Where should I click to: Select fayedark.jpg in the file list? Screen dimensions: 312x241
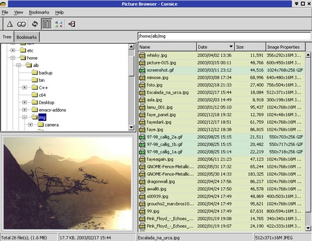pyautogui.click(x=222, y=122)
